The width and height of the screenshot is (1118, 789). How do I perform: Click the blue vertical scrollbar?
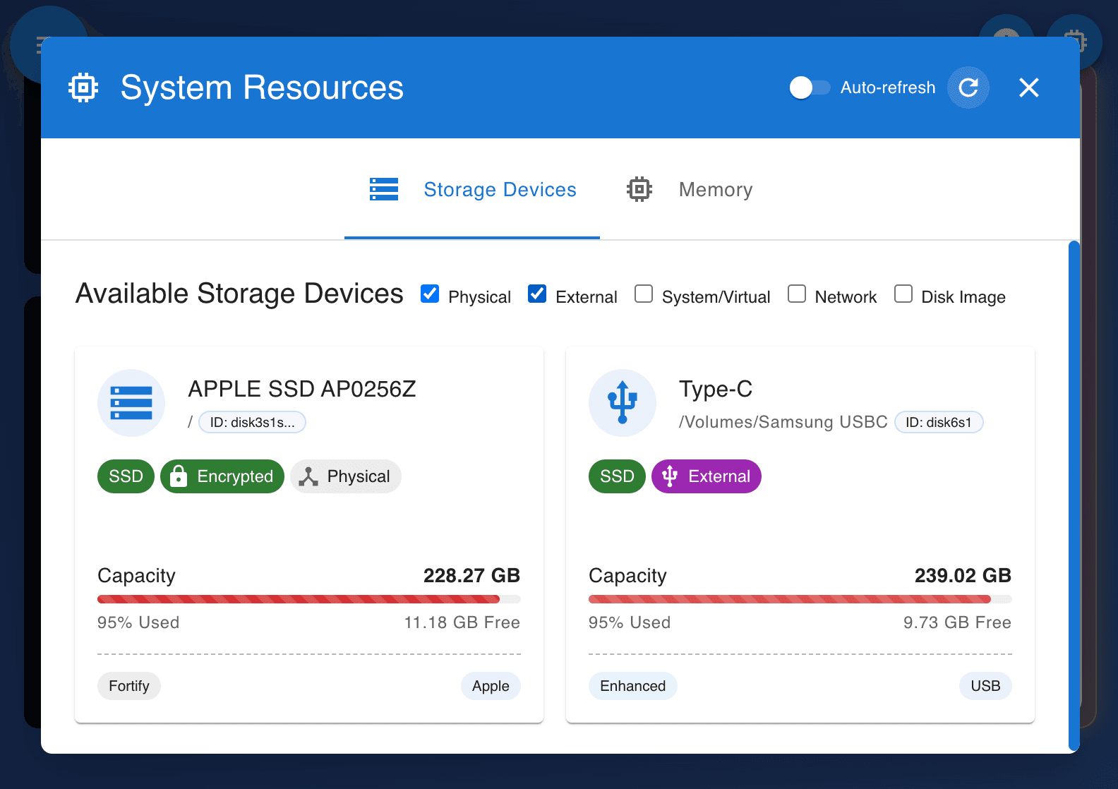click(x=1074, y=496)
